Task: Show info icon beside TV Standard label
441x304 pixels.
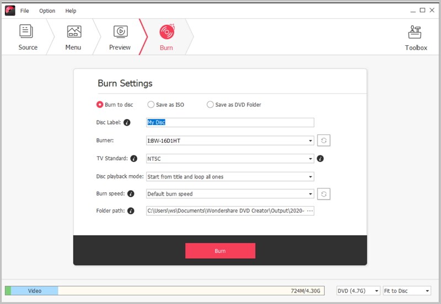Action: click(134, 159)
